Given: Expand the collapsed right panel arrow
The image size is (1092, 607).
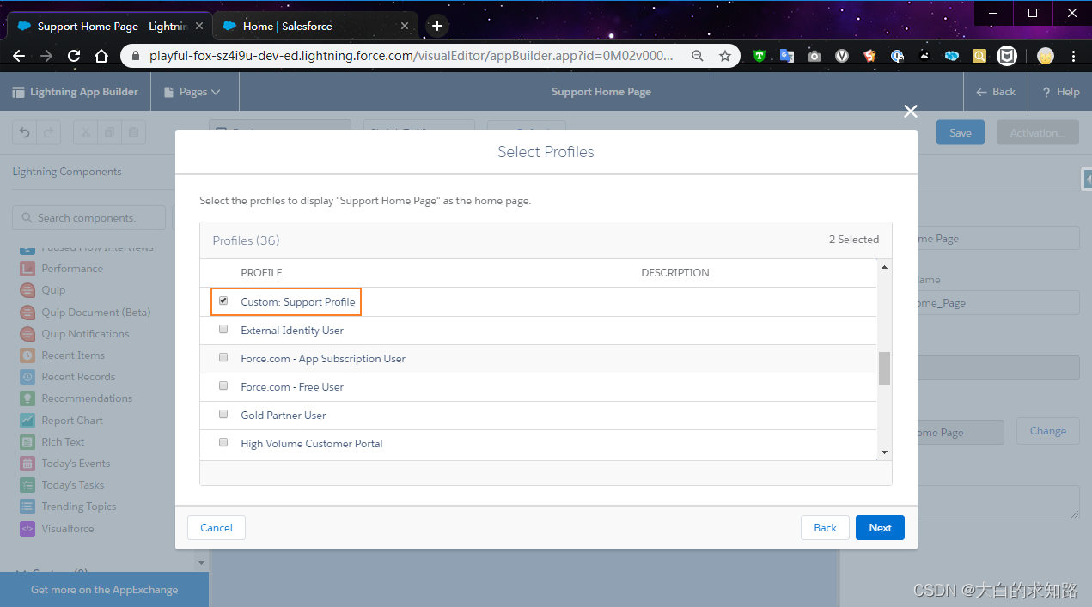Looking at the screenshot, I should [x=1087, y=179].
